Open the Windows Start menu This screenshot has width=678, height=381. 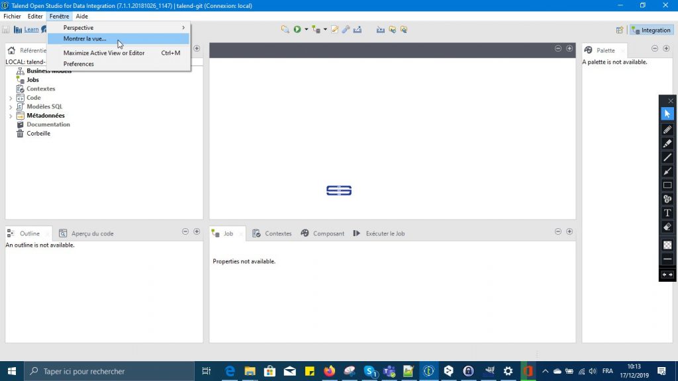pyautogui.click(x=12, y=371)
